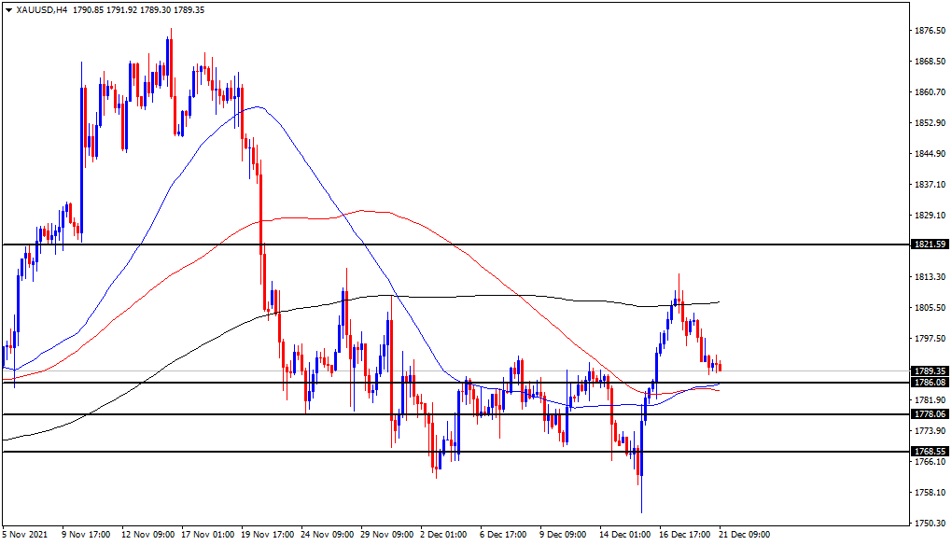The height and width of the screenshot is (545, 952).
Task: Click the 12 Nov 09:00 time axis label
Action: (x=148, y=535)
